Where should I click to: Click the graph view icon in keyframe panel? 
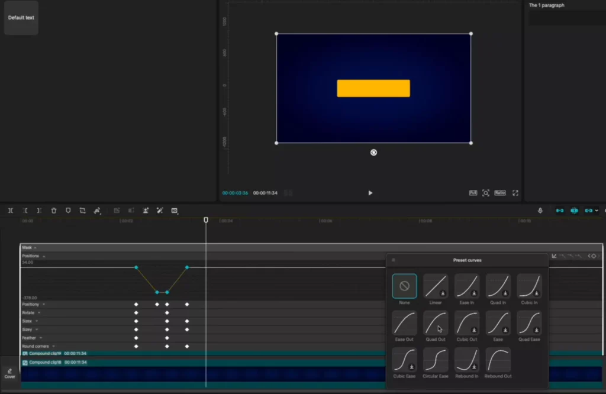click(x=554, y=256)
